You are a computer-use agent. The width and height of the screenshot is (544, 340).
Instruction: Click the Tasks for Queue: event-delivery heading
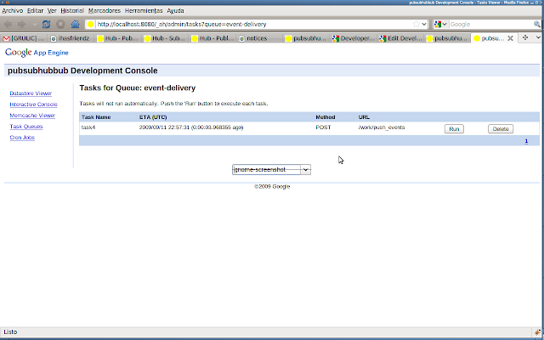[x=138, y=88]
